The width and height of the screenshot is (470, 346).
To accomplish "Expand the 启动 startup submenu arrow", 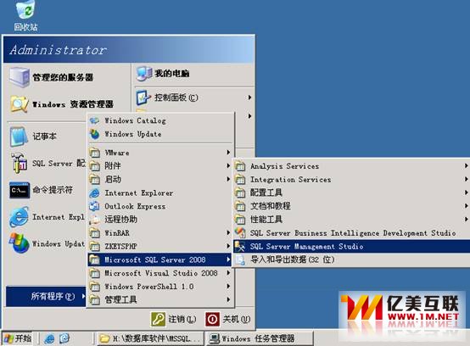I will point(228,179).
